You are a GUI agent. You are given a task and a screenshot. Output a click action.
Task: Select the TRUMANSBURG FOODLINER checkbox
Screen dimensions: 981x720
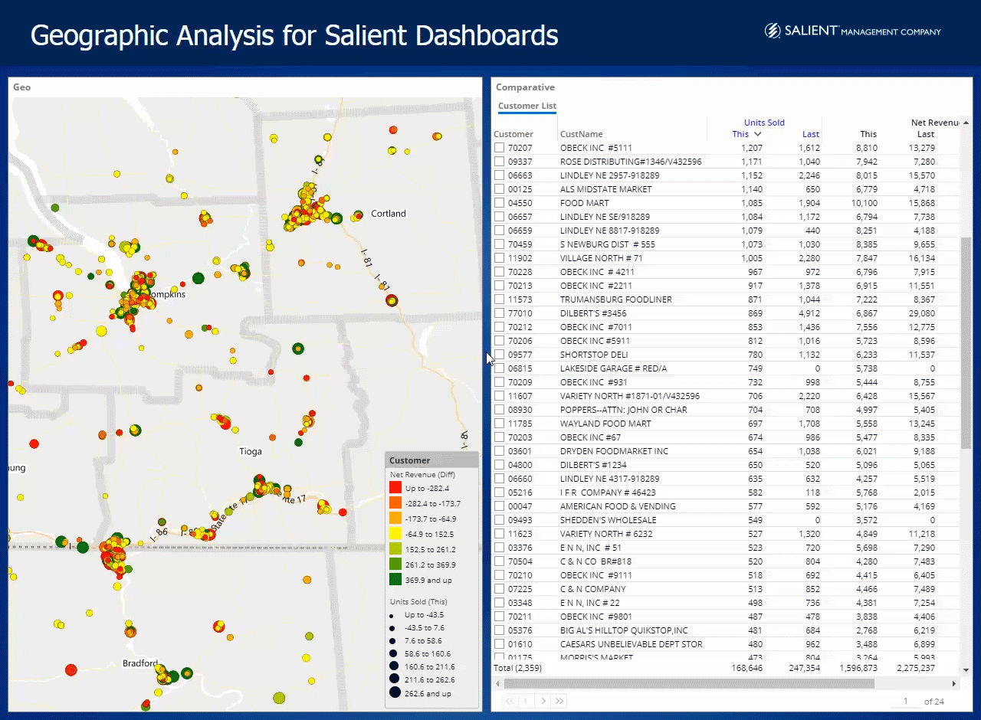500,299
